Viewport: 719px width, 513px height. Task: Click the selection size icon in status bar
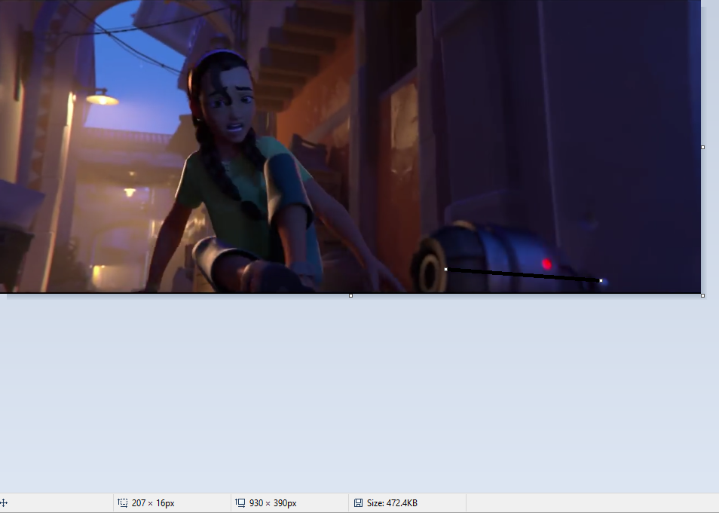click(x=122, y=503)
